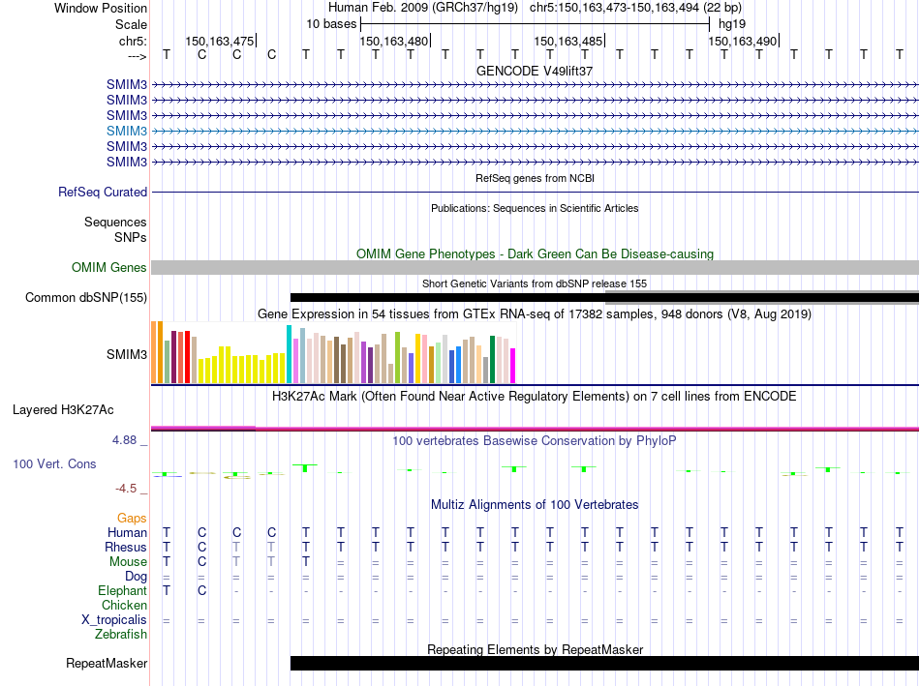Click the GENCODE V49lift37 track title
Screen dimensions: 920x686
[x=535, y=71]
